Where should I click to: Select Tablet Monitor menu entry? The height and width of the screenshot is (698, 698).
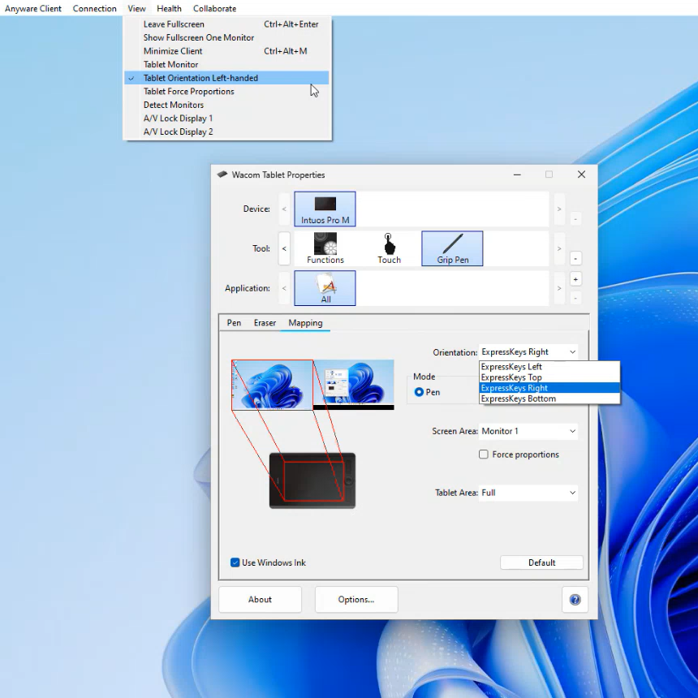point(226,65)
